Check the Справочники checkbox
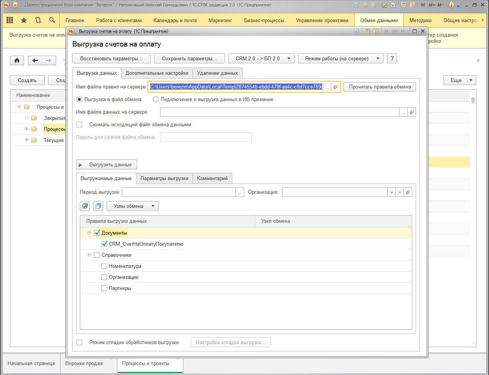This screenshot has height=375, width=489. click(97, 255)
